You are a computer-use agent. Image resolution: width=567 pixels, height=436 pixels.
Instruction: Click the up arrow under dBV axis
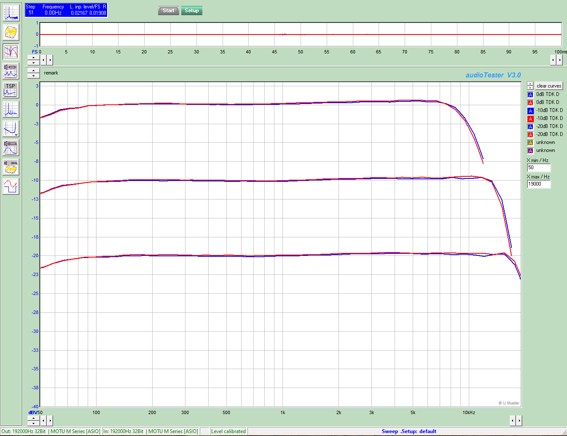33,418
